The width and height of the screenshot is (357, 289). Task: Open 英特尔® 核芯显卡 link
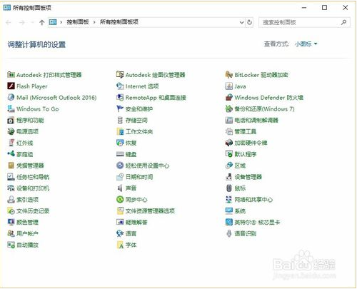pos(257,222)
